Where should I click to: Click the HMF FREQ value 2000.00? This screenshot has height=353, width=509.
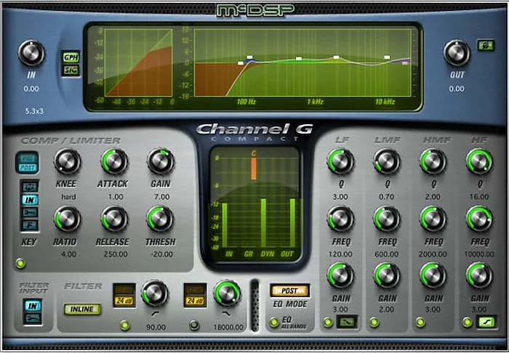coord(433,254)
